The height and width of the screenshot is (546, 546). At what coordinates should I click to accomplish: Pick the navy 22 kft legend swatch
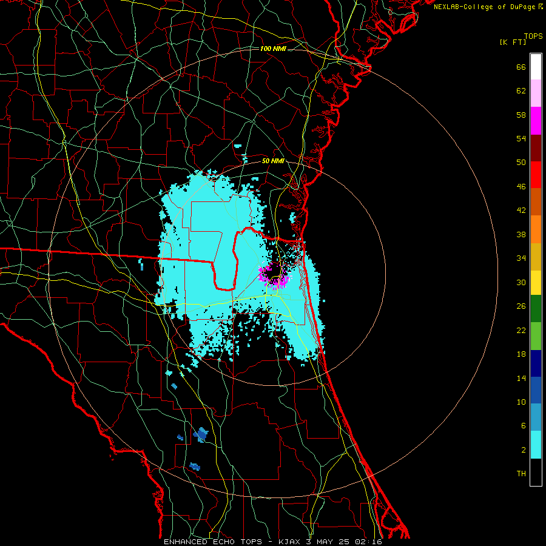(536, 363)
